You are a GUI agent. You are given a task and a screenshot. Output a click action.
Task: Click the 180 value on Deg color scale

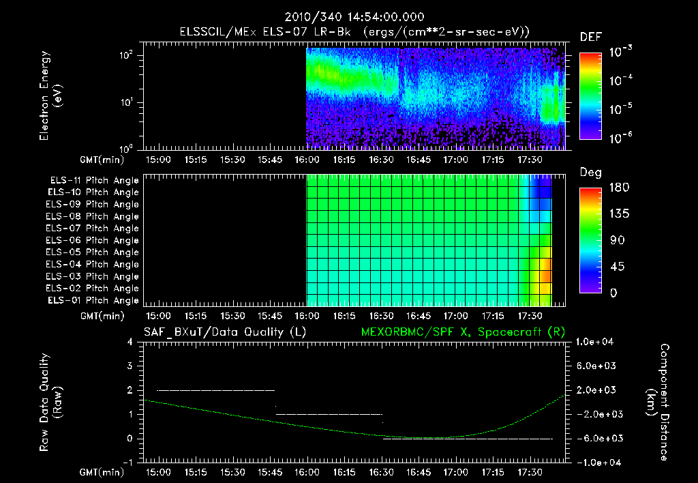point(619,188)
